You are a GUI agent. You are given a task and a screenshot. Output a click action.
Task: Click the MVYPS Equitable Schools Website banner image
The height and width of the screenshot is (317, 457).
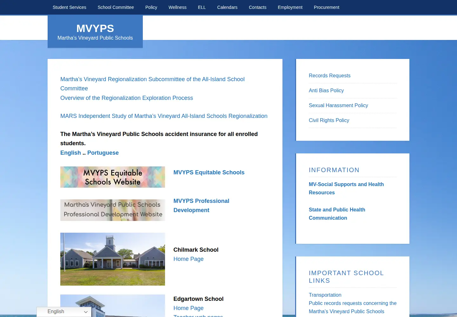113,177
